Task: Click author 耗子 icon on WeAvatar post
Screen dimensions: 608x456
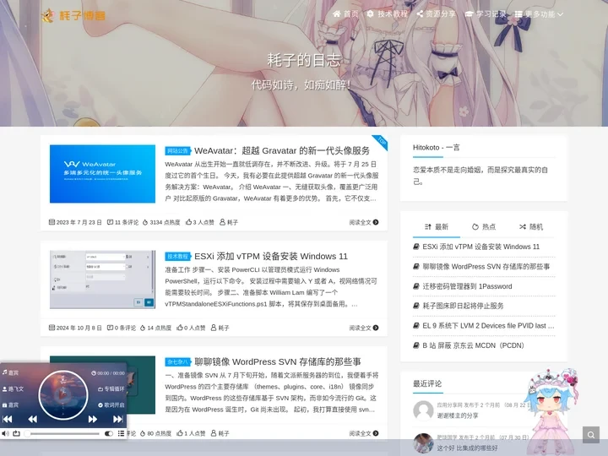Action: (223, 222)
